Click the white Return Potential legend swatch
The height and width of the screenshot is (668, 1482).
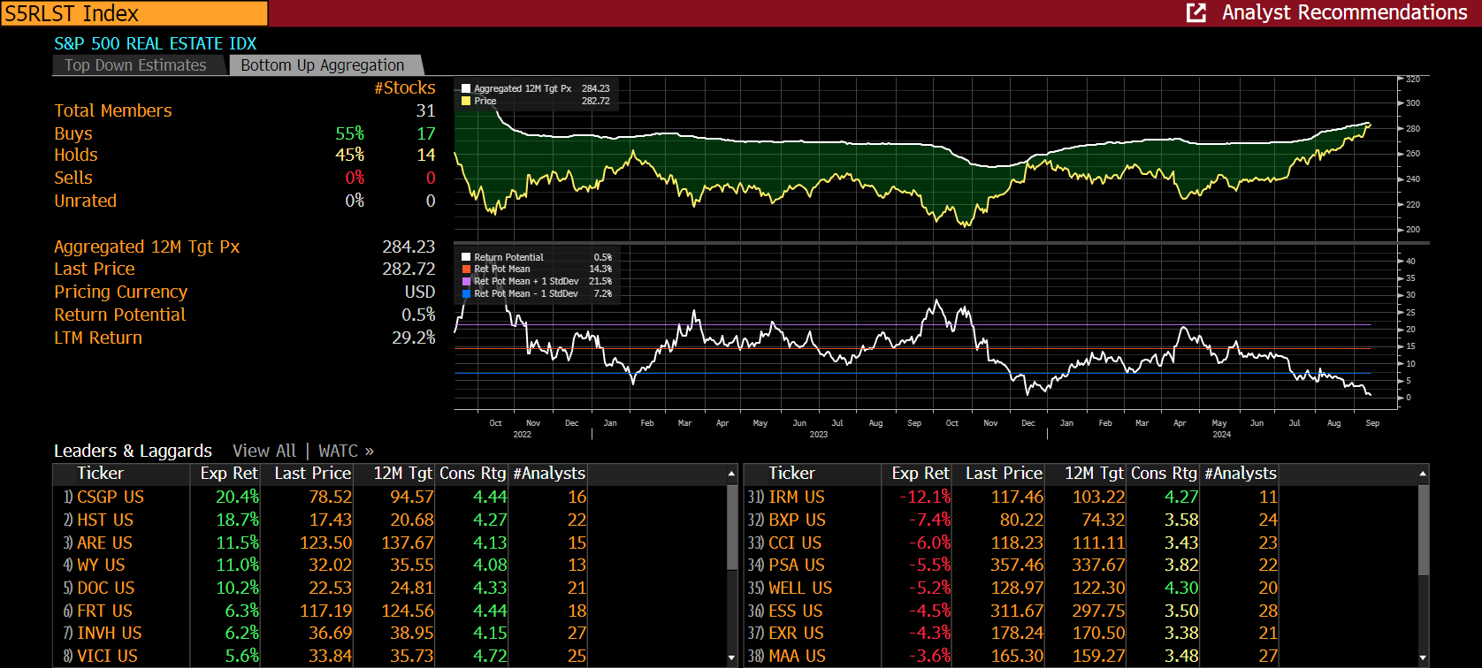coord(466,257)
